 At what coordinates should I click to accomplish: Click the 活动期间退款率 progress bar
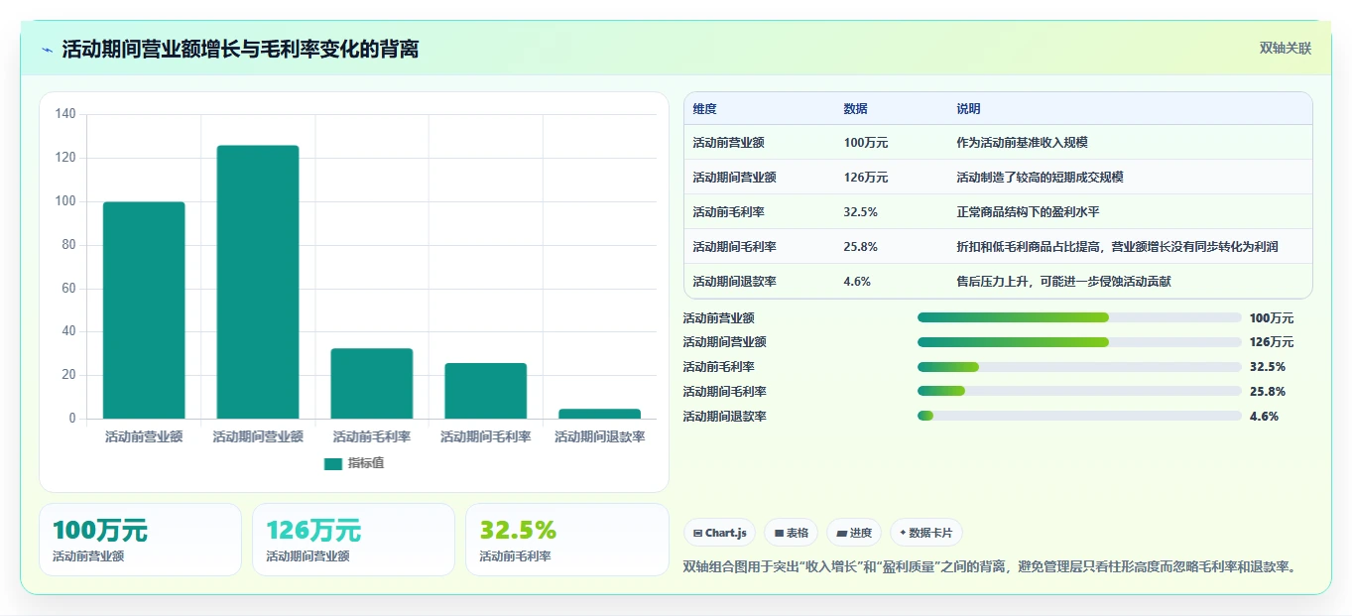click(1079, 417)
